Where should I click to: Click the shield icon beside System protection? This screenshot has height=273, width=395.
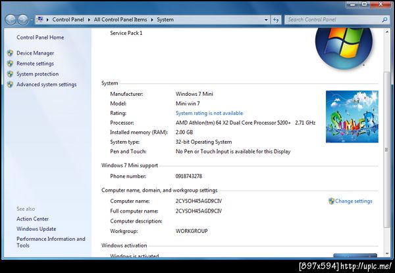coord(10,74)
